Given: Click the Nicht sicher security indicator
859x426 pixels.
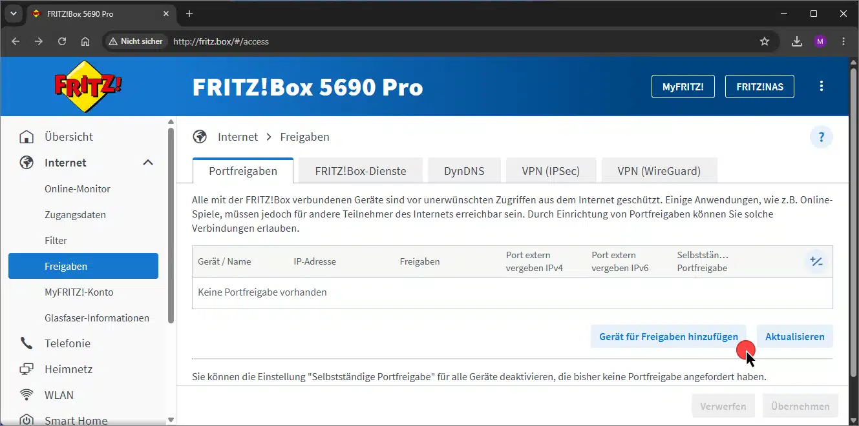Looking at the screenshot, I should (x=136, y=41).
